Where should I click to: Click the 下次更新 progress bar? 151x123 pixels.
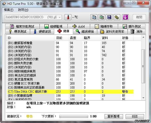click(x=74, y=116)
